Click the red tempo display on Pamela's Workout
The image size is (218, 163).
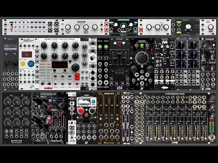click(x=27, y=54)
